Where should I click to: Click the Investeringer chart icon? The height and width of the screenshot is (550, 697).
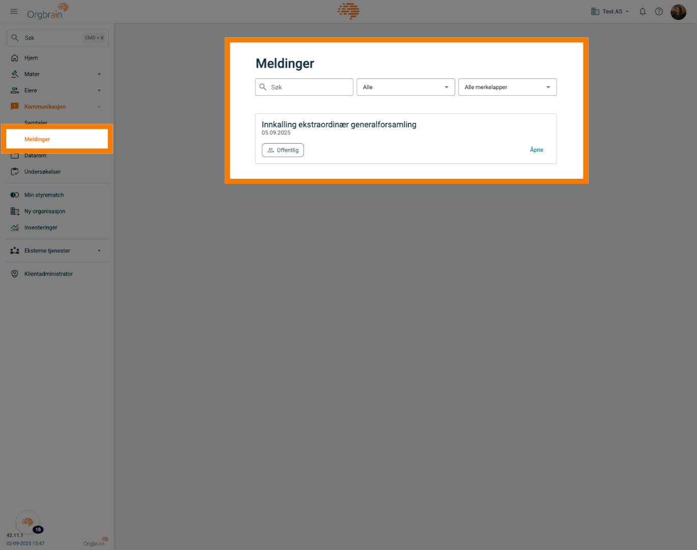click(15, 228)
